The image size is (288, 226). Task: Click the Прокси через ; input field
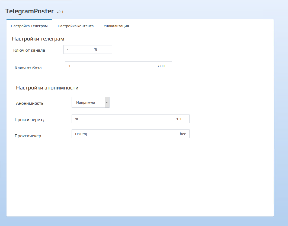click(130, 119)
